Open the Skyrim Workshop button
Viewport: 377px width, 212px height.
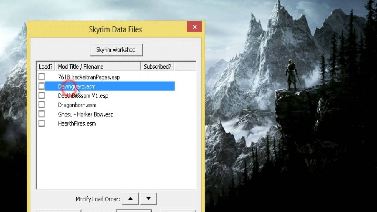116,50
